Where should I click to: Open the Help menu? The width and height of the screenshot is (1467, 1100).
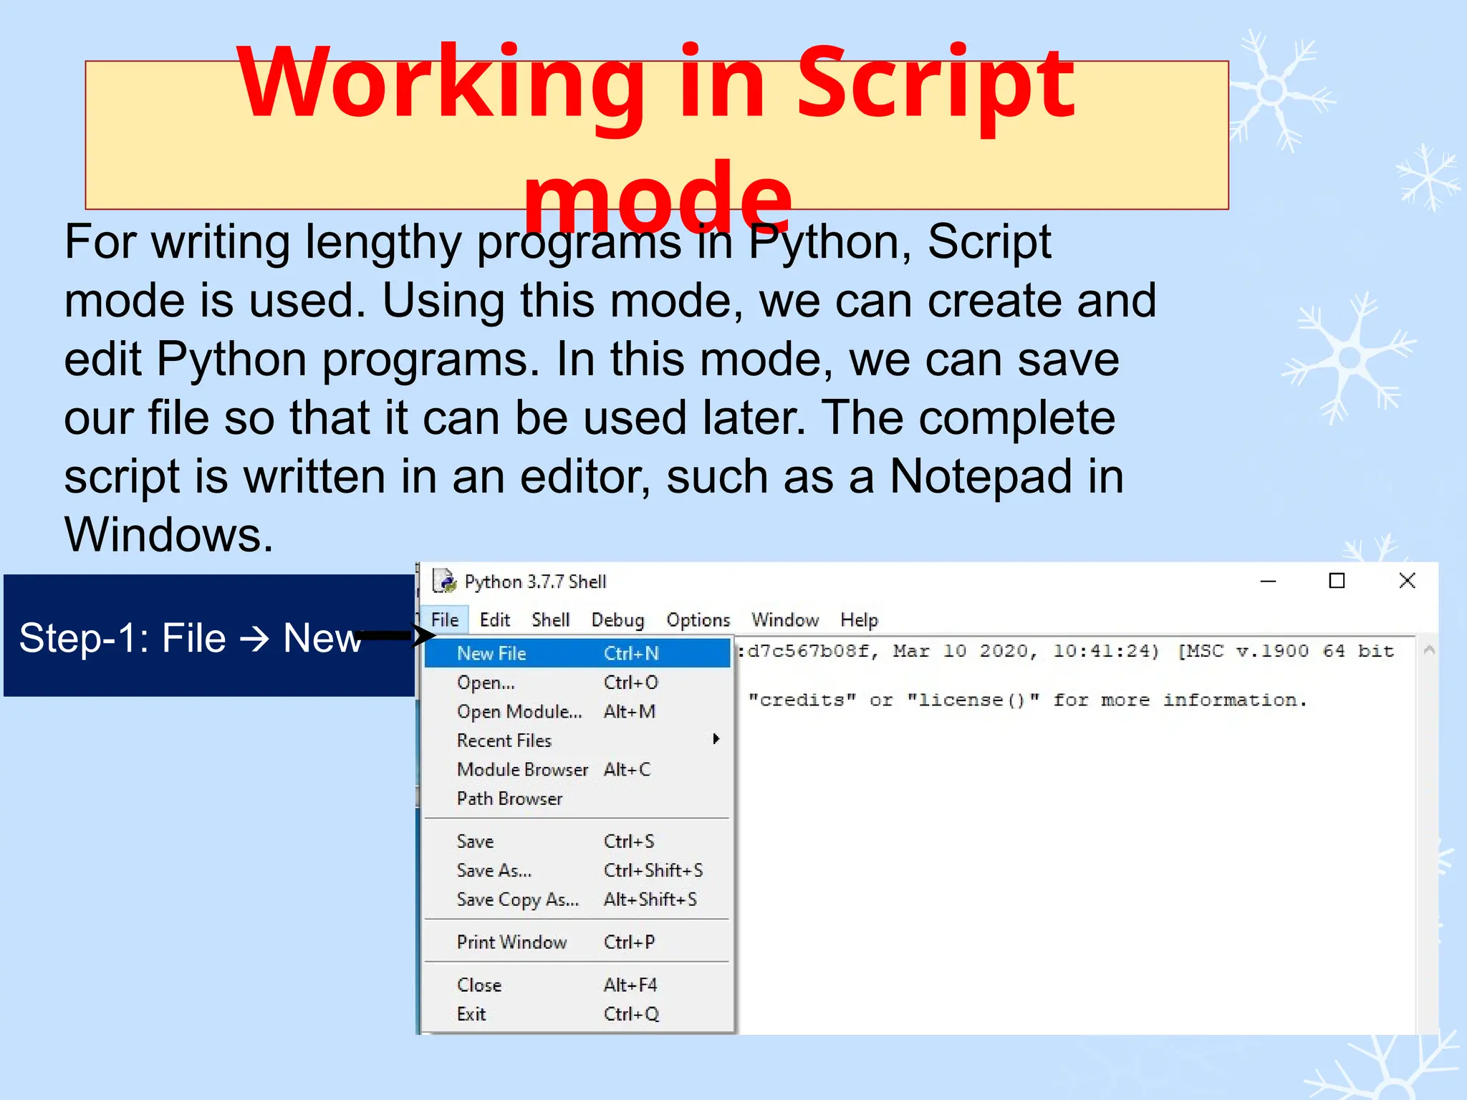[859, 619]
